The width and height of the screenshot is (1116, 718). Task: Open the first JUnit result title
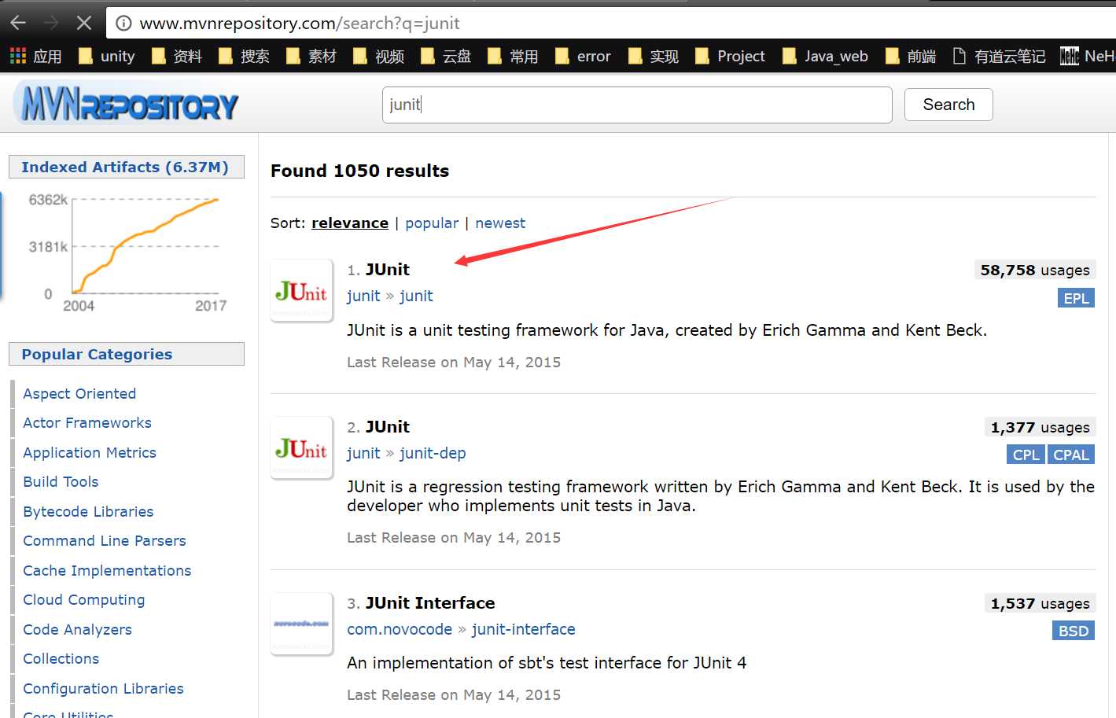(387, 270)
